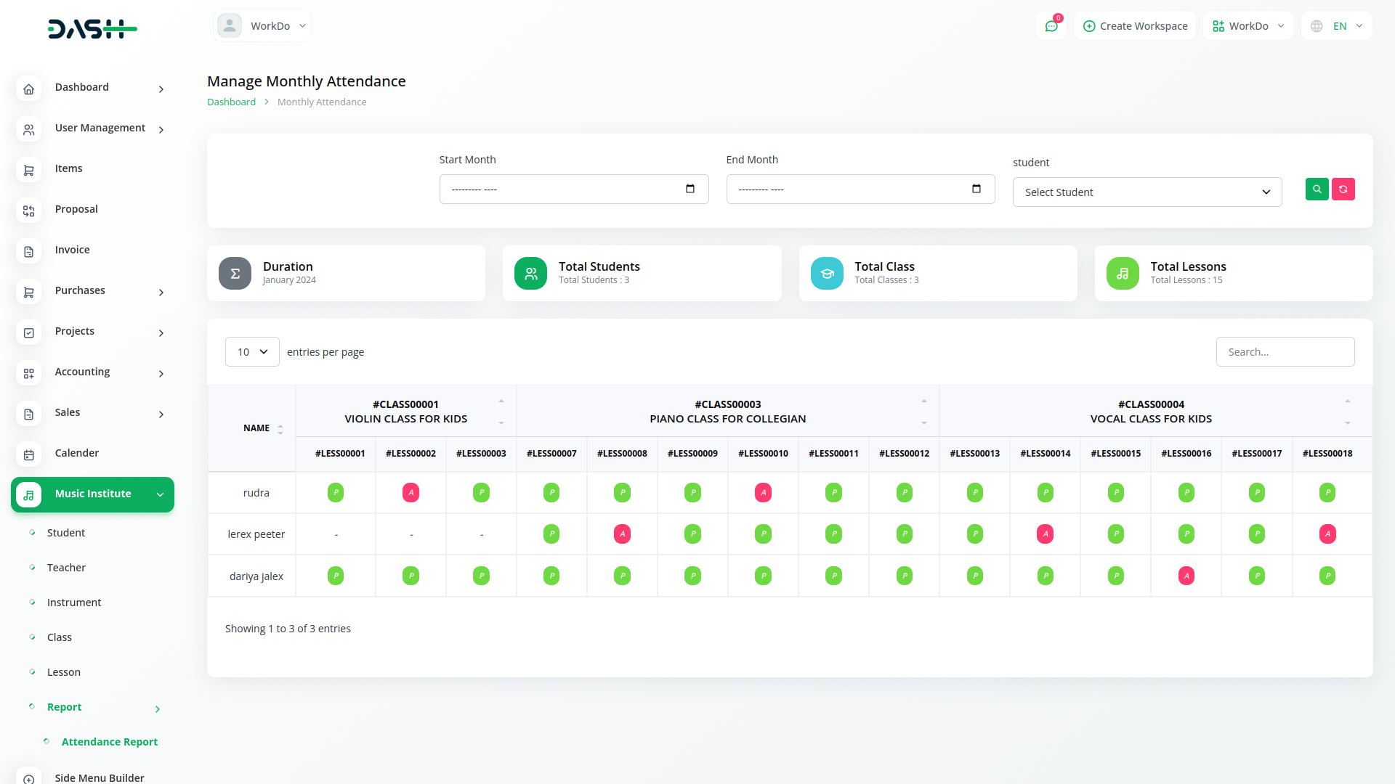Screen dimensions: 1395x784
Task: Open the Calender sidebar item
Action: [x=76, y=453]
